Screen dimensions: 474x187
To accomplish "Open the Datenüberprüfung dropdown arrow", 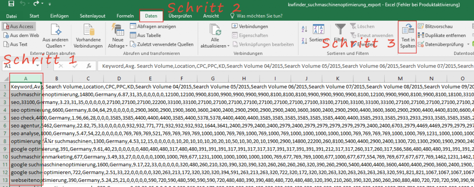I will coord(468,44).
